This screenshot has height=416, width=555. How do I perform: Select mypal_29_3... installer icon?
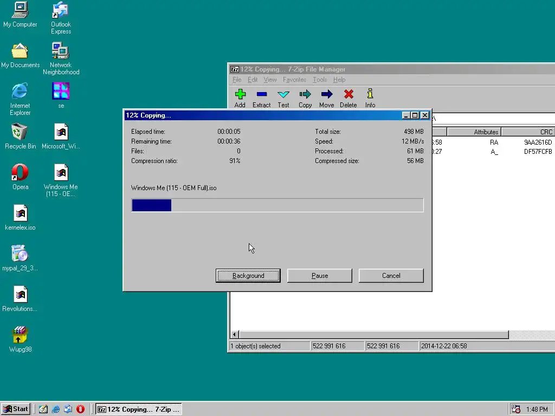(20, 258)
